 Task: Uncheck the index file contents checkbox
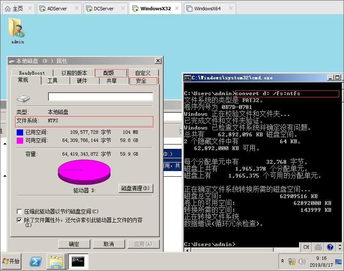(x=19, y=220)
